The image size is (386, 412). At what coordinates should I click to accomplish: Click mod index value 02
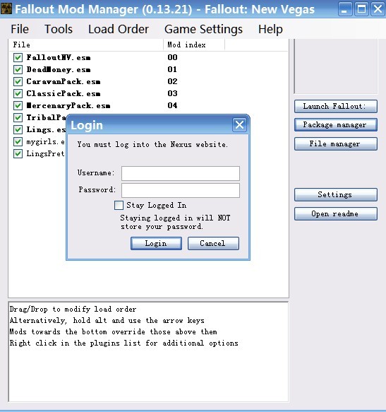tap(172, 81)
